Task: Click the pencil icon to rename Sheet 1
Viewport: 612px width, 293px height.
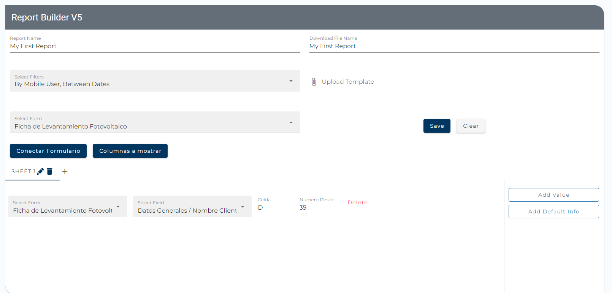Action: (x=40, y=171)
